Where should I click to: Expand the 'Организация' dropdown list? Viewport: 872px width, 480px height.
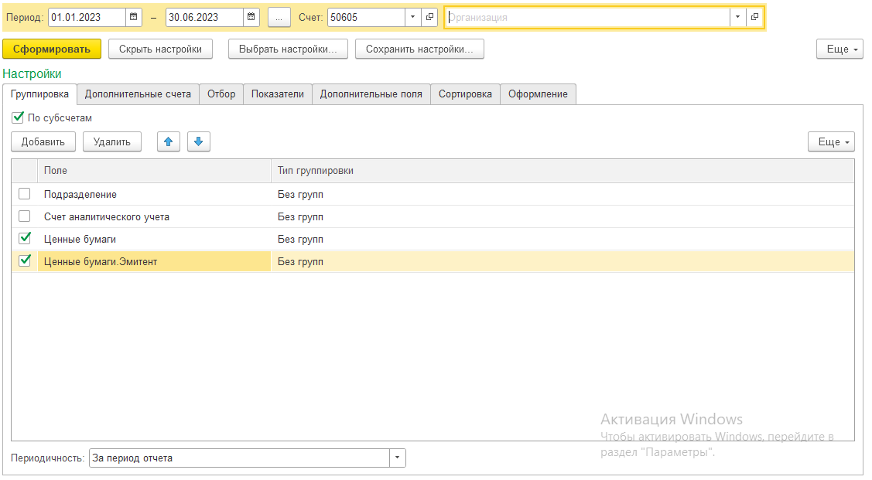pyautogui.click(x=737, y=17)
